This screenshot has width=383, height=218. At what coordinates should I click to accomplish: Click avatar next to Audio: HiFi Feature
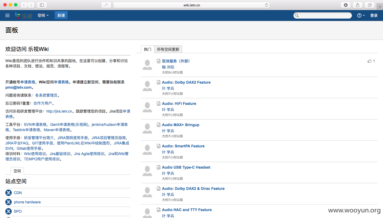(147, 107)
